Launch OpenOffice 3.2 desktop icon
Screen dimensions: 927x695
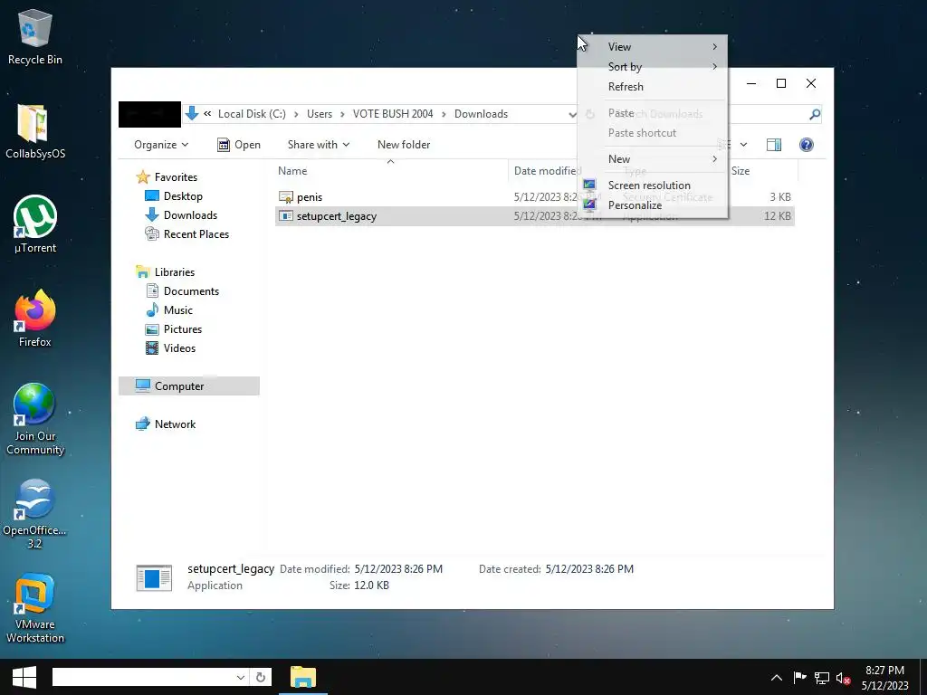(35, 514)
